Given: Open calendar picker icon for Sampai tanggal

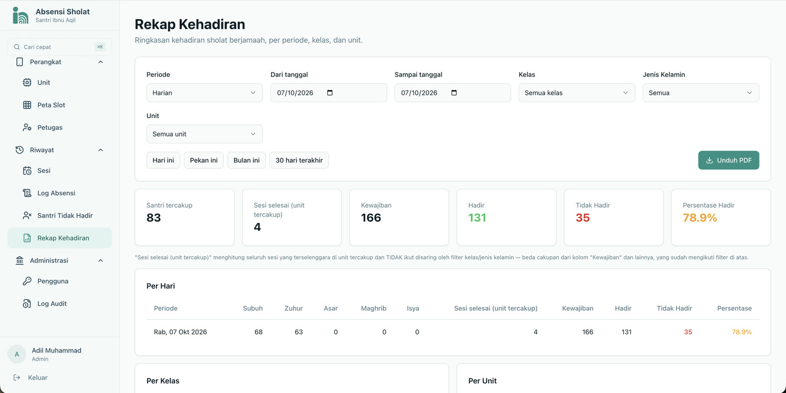Looking at the screenshot, I should pyautogui.click(x=454, y=93).
